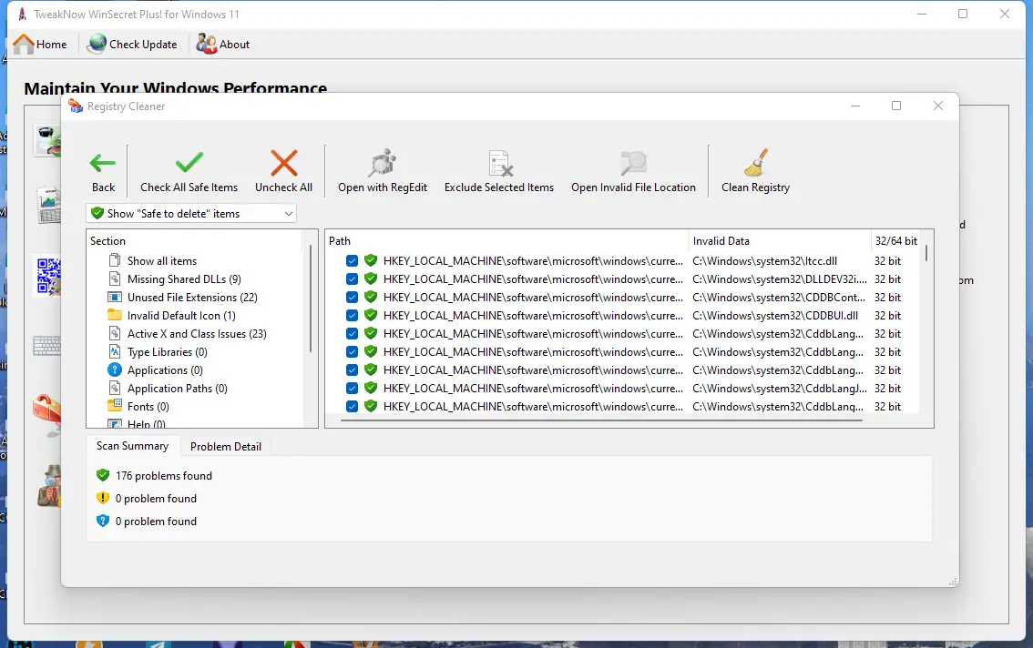This screenshot has width=1033, height=648.
Task: Click green shield icon on CDDBCont row
Action: pos(371,298)
